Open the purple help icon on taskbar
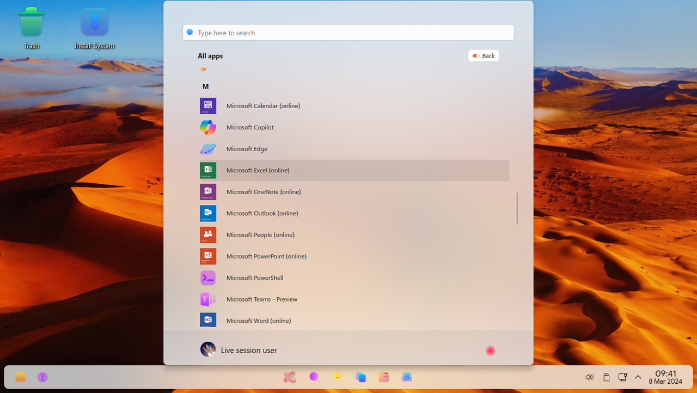 pos(42,377)
